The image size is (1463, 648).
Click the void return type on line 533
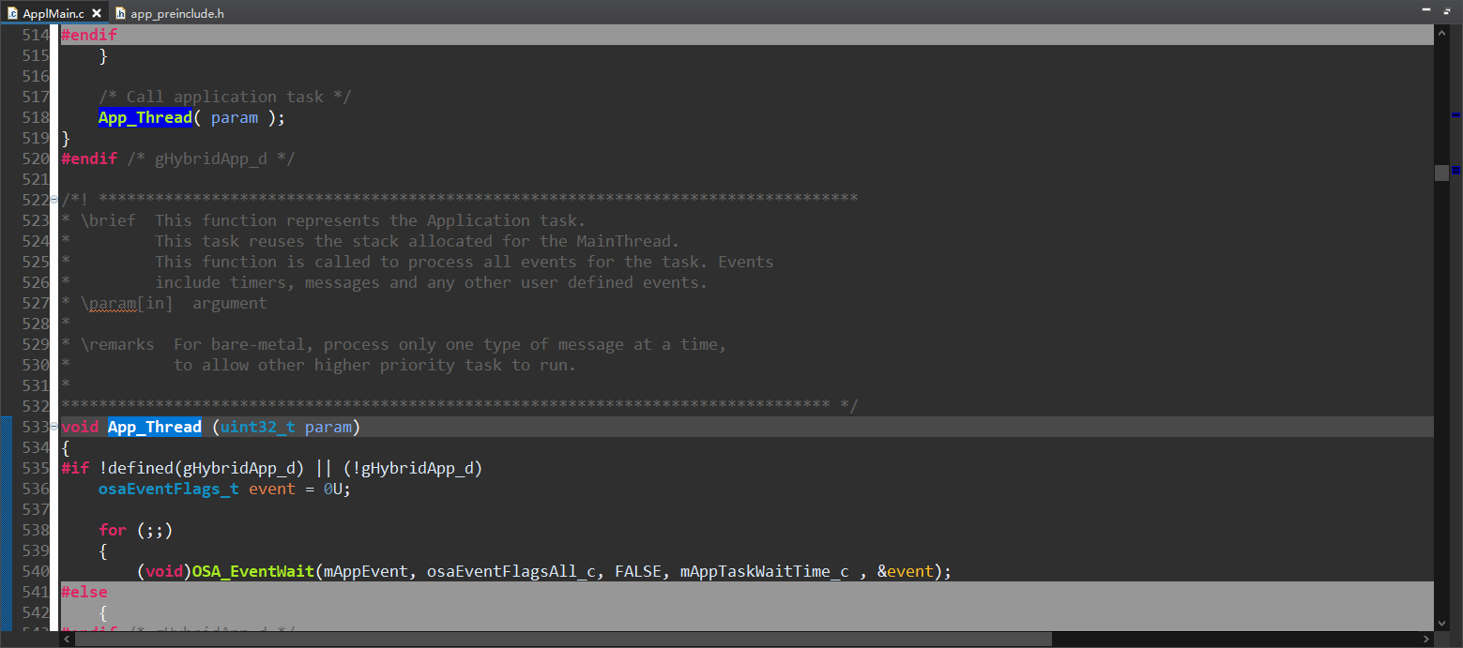(x=80, y=427)
